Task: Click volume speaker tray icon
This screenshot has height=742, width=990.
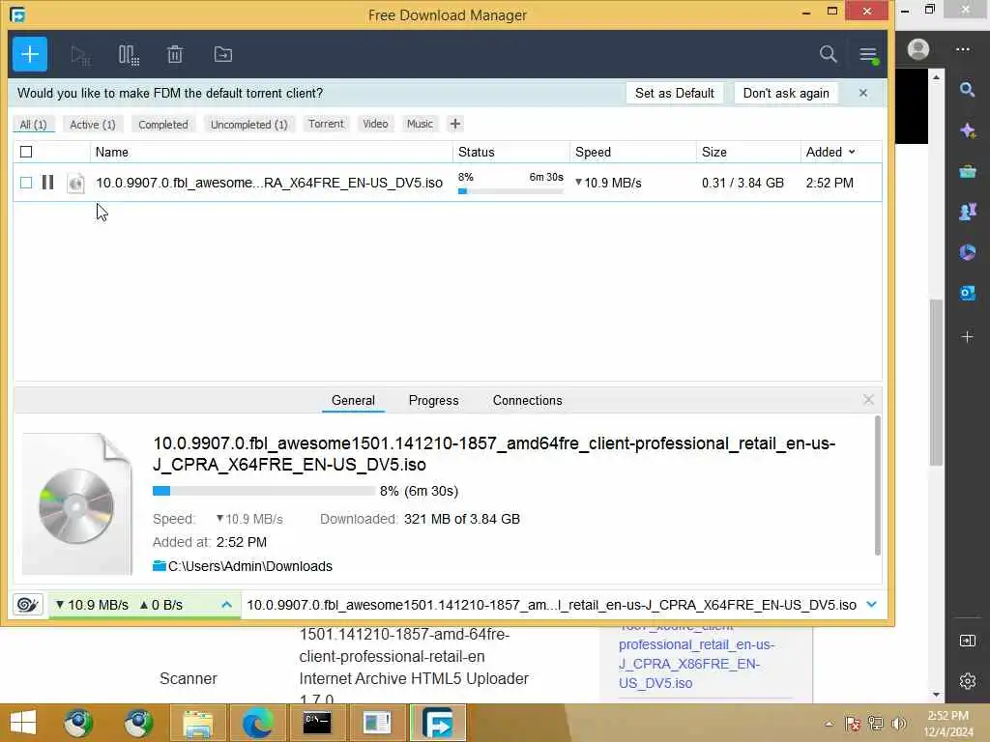Action: click(898, 723)
